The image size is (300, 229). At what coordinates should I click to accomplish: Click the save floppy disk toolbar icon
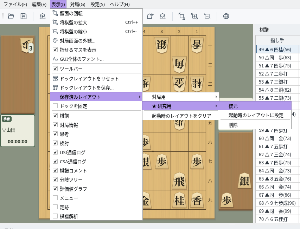click(x=23, y=16)
